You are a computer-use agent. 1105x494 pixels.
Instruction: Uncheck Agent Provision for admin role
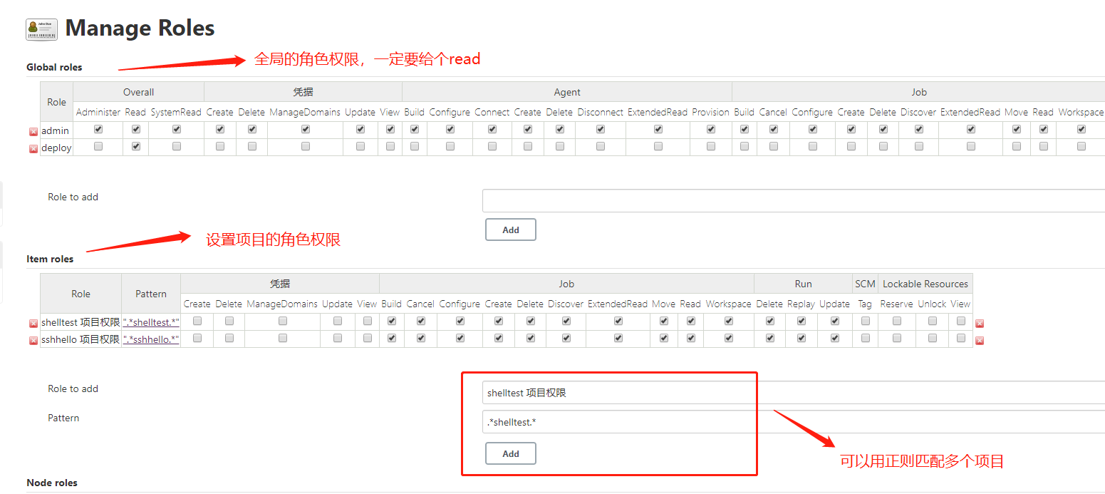tap(711, 129)
